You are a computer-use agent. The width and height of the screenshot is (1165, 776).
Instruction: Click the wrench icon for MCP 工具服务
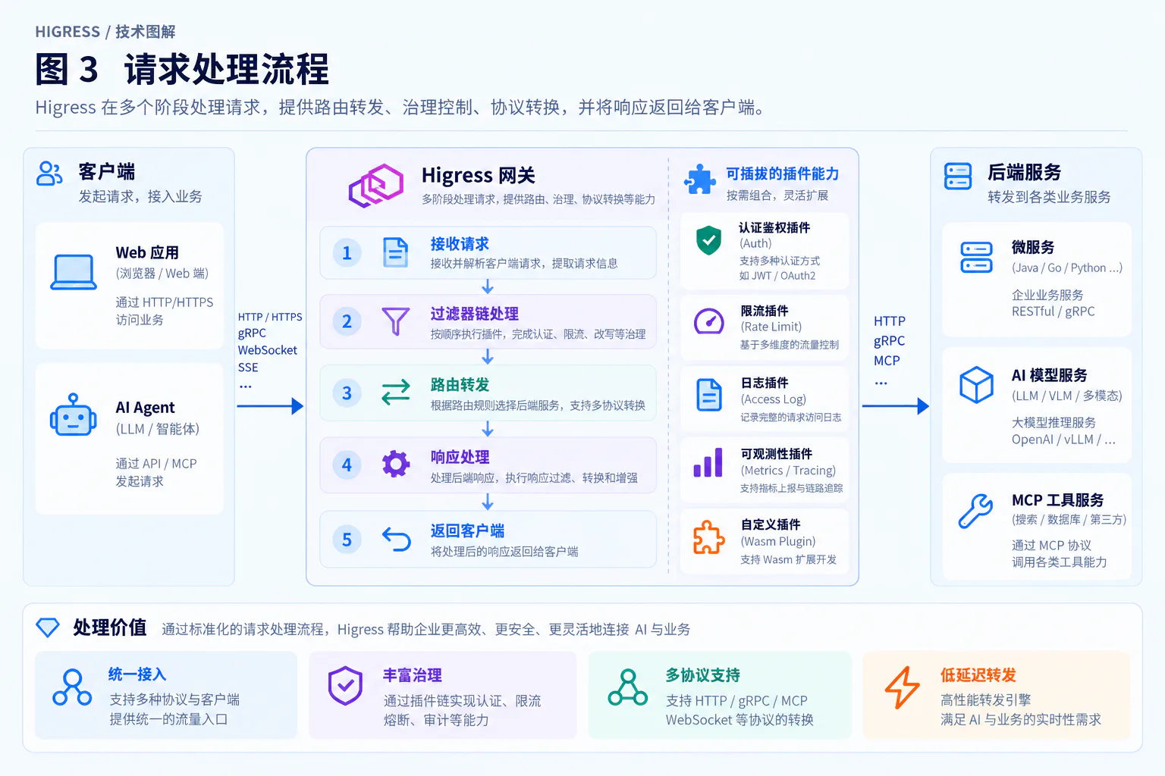coord(975,511)
